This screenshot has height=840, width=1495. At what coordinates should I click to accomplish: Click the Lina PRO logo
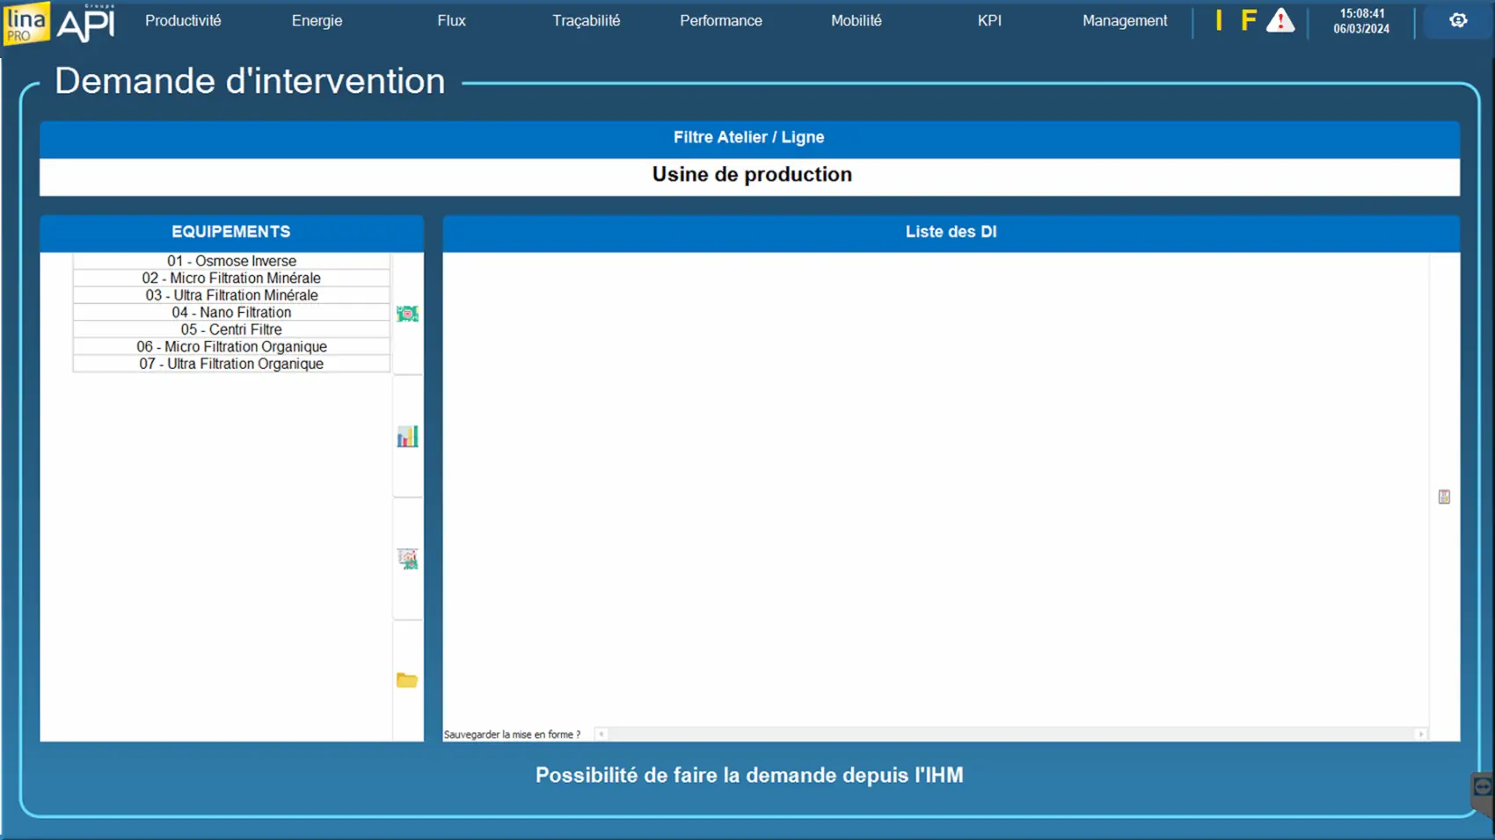click(26, 23)
